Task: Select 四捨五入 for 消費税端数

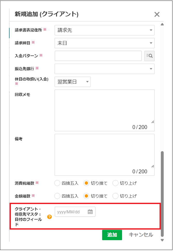Action: [57, 183]
